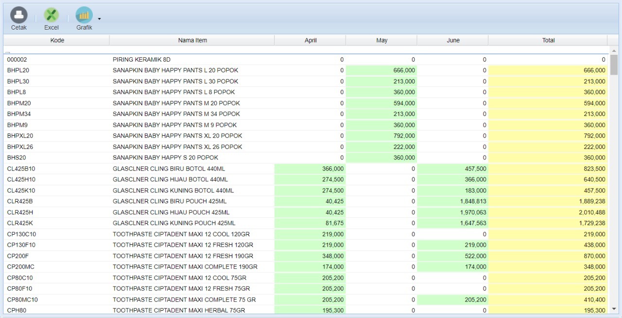Export the table using the Excel icon

point(51,16)
